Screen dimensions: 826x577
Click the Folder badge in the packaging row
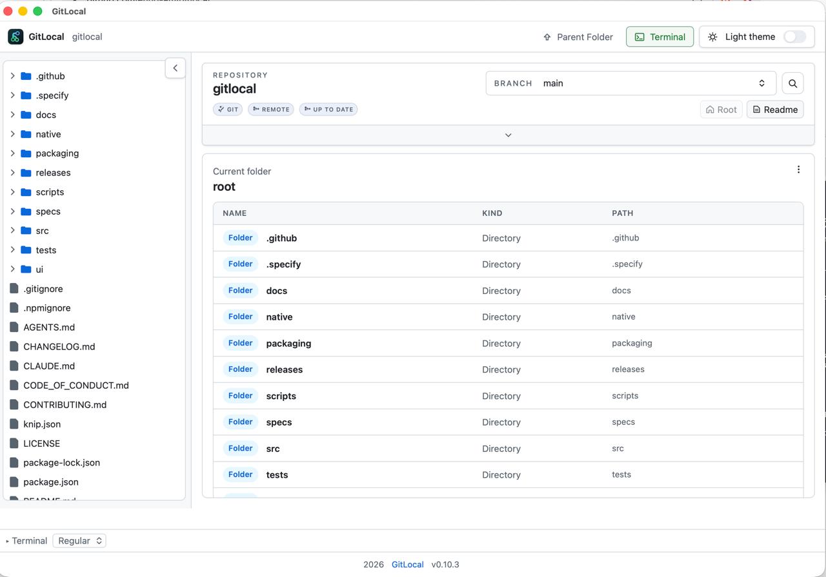(x=240, y=343)
